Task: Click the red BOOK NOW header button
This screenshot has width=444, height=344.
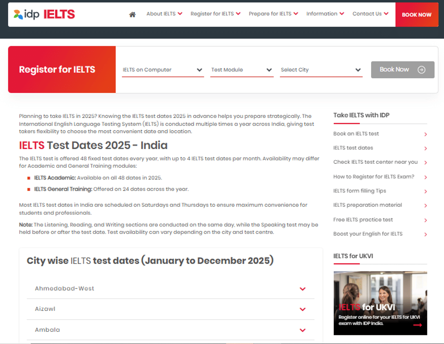Action: [x=417, y=15]
